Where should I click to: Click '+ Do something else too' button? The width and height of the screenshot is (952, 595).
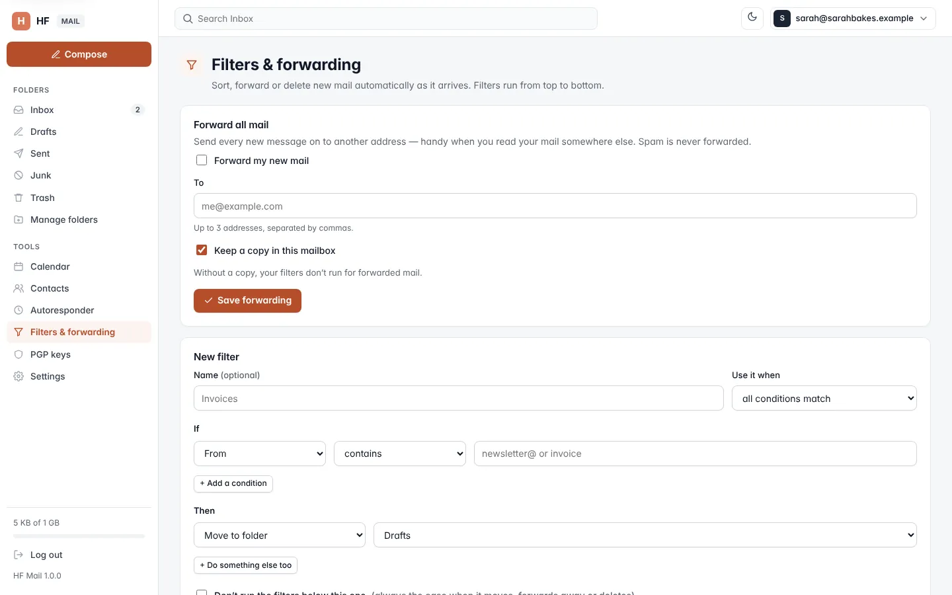(245, 565)
